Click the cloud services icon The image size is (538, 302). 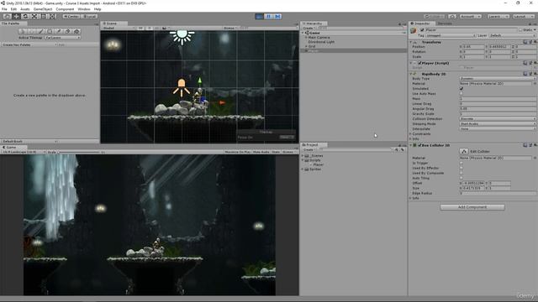452,17
